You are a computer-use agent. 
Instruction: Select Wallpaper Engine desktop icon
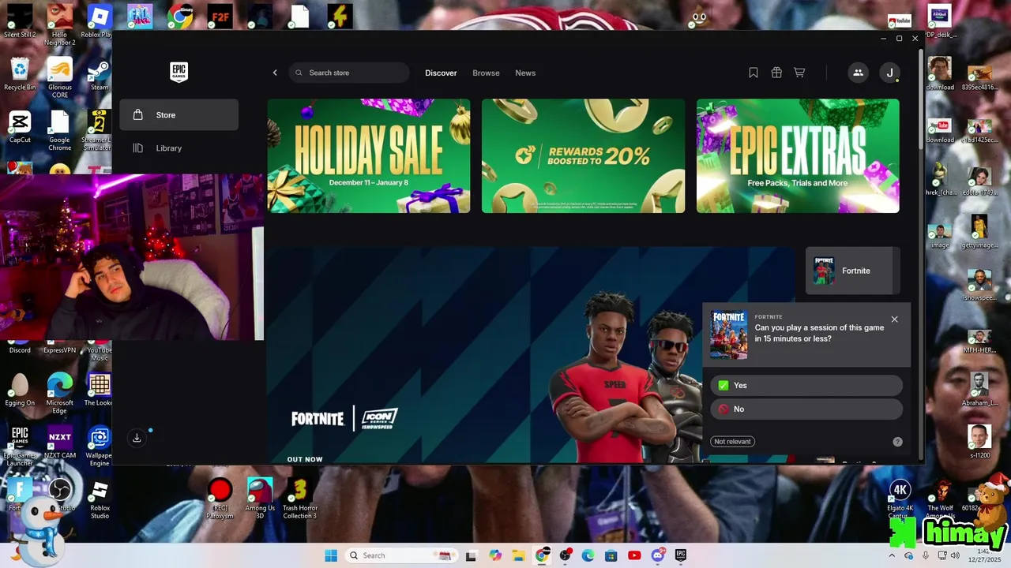point(99,446)
